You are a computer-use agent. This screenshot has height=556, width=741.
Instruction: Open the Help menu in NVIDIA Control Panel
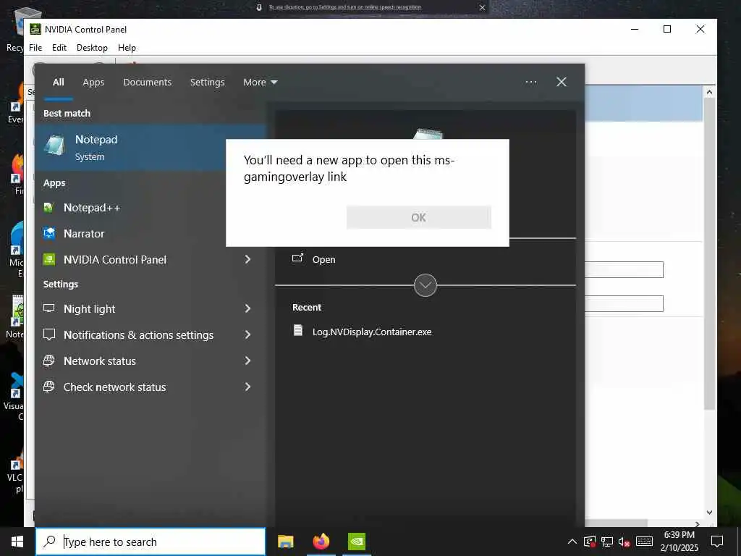pyautogui.click(x=127, y=48)
